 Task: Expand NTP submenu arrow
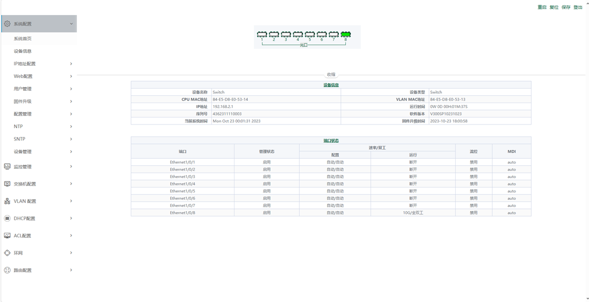[71, 127]
